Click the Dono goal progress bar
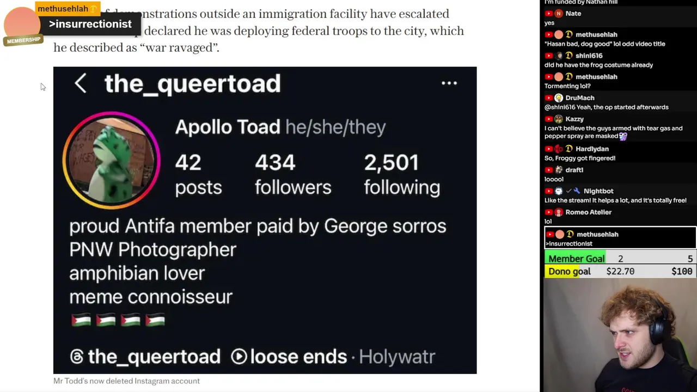This screenshot has width=697, height=392. point(620,271)
